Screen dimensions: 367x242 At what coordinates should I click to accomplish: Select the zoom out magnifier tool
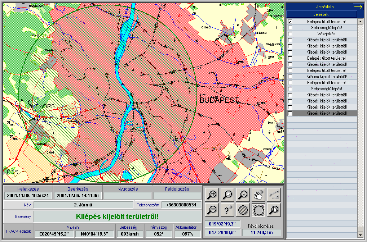coord(212,210)
